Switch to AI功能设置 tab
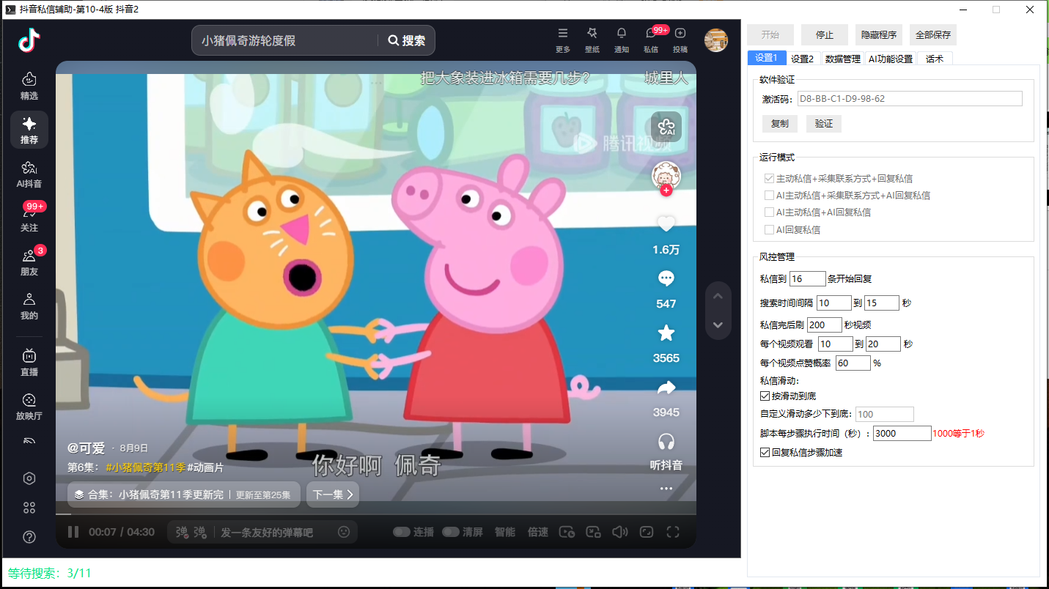This screenshot has height=589, width=1049. 890,59
